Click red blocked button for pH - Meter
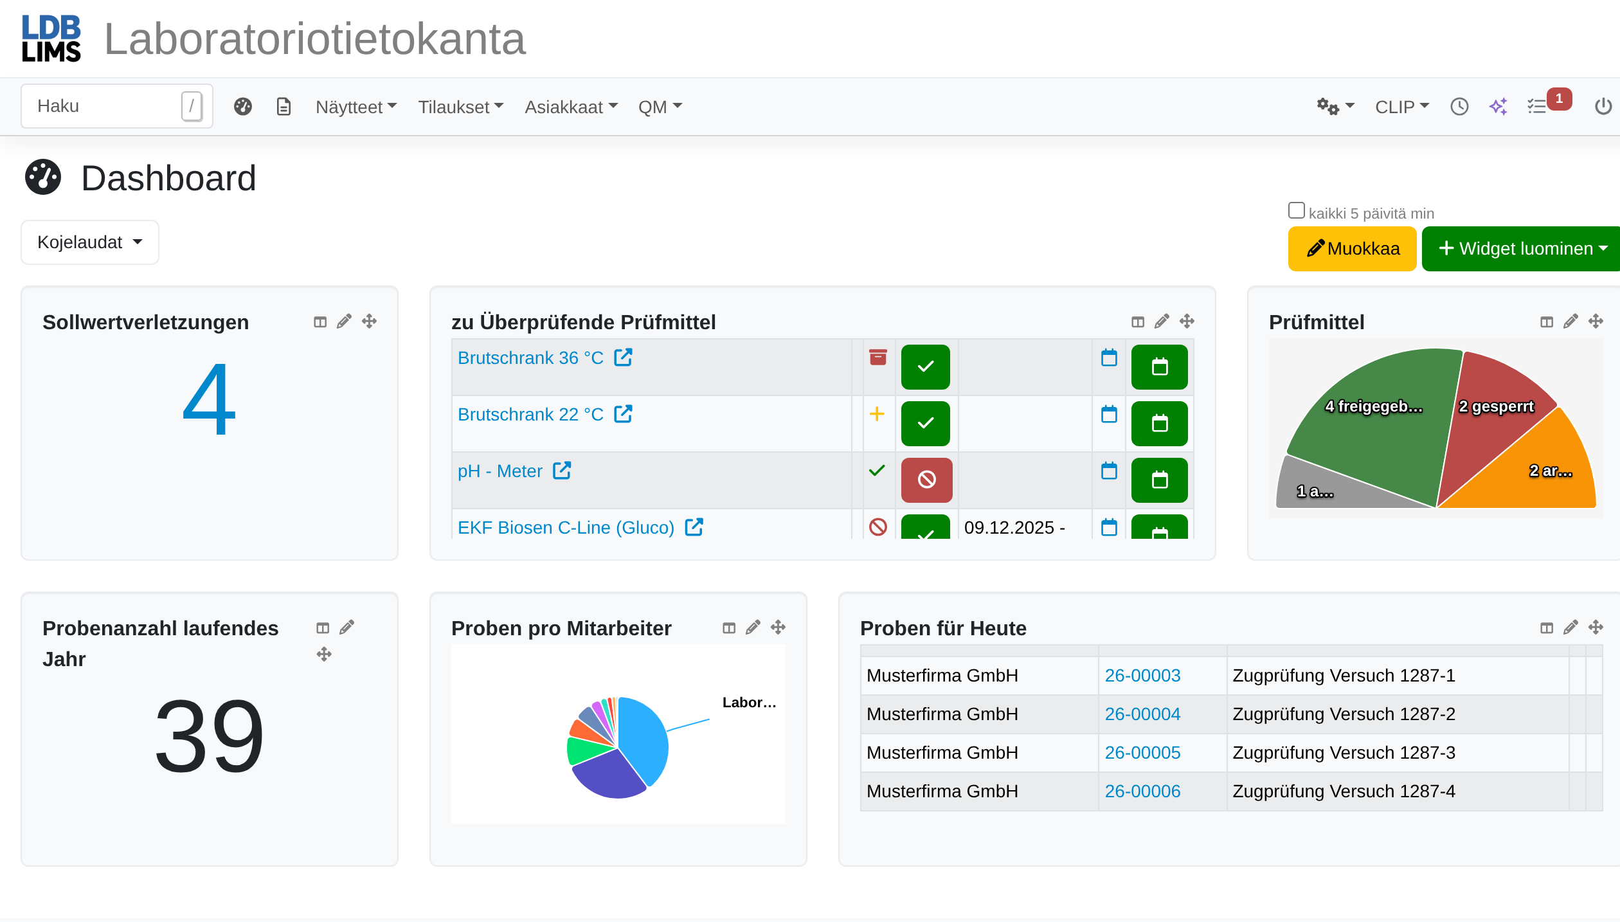 (x=926, y=480)
